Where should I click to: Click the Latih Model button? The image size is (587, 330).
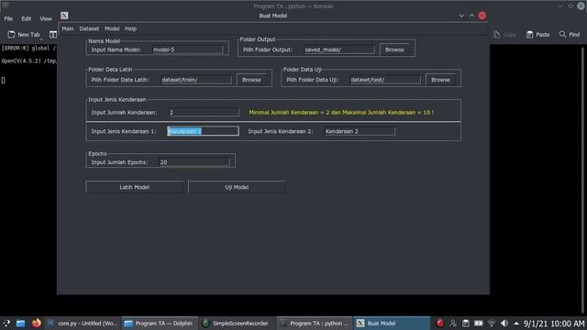tap(135, 187)
